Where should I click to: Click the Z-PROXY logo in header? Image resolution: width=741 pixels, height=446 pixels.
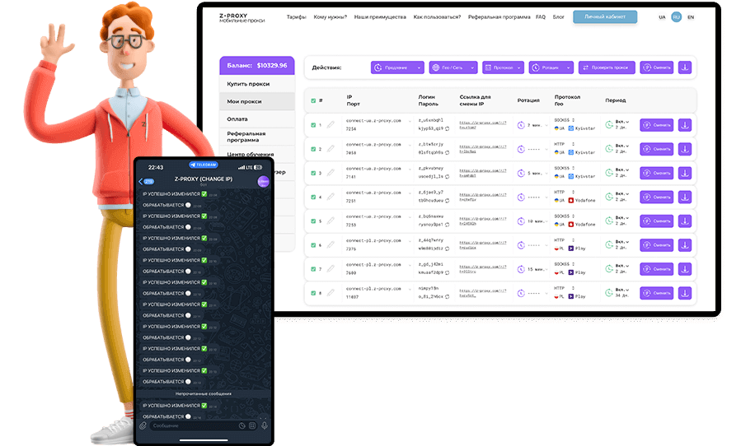pos(242,18)
